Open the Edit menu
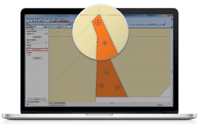This screenshot has height=134, width=201. 32,19
